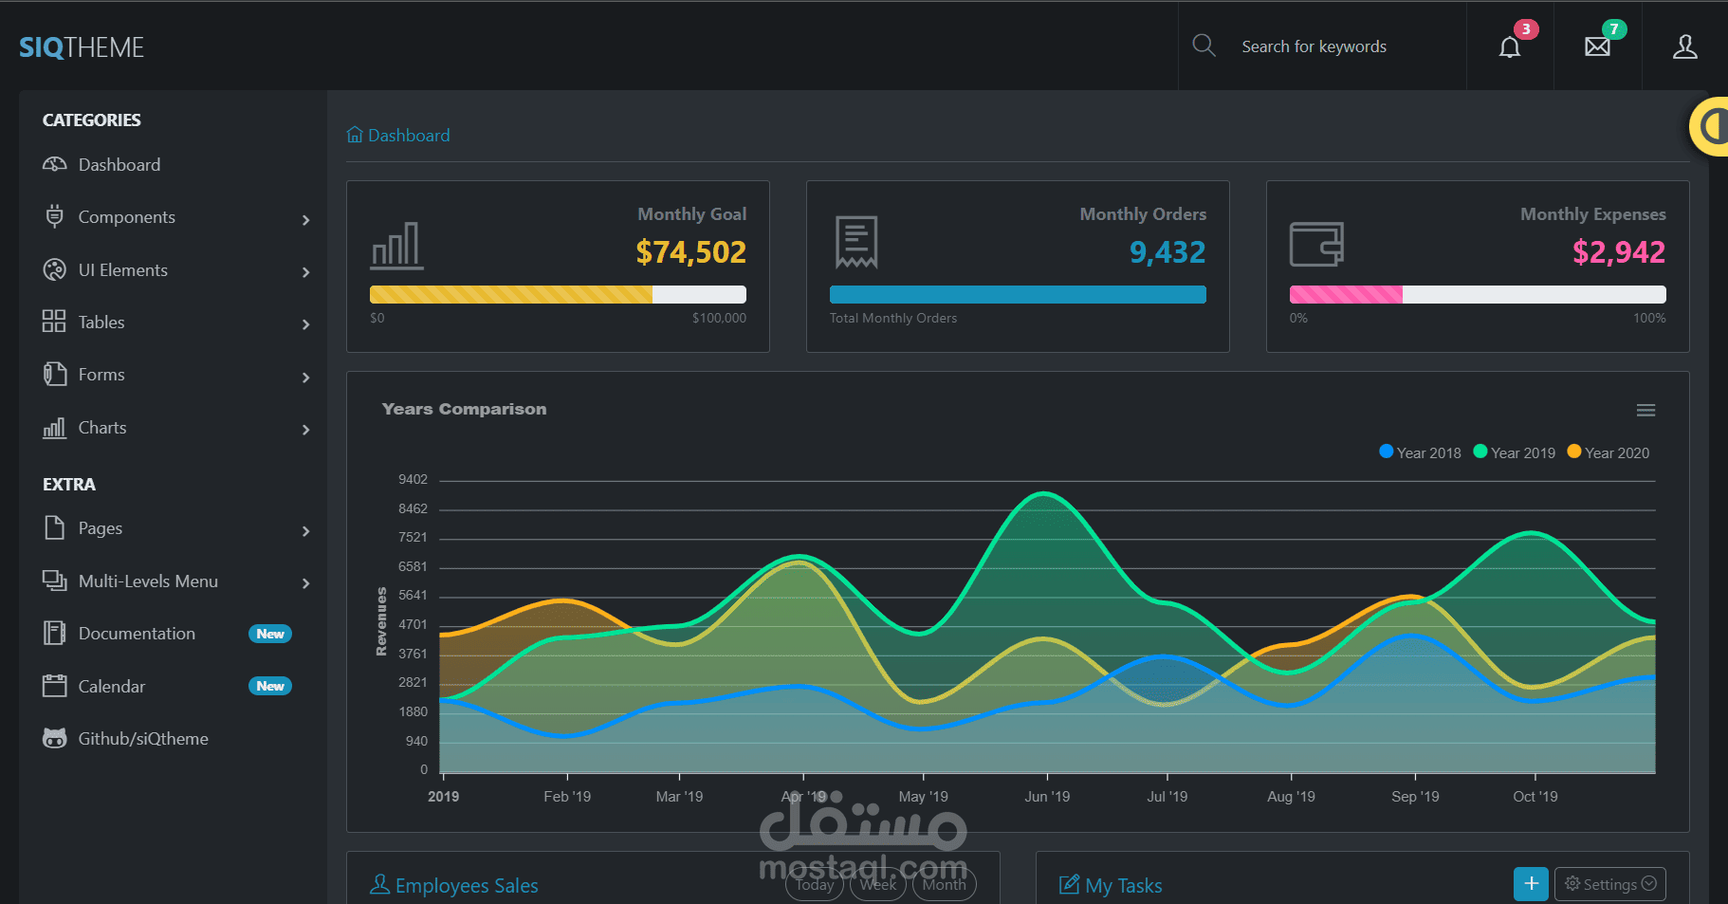Image resolution: width=1728 pixels, height=904 pixels.
Task: Click the Charts bar icon in sidebar
Action: 54,428
